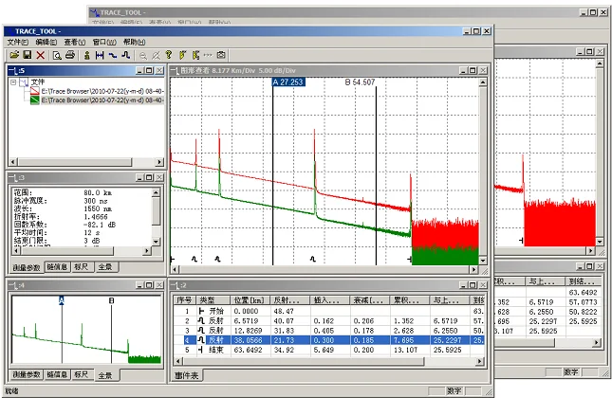Screen dimensions: 612x398
Task: Click the two-point distance measure icon
Action: point(100,55)
